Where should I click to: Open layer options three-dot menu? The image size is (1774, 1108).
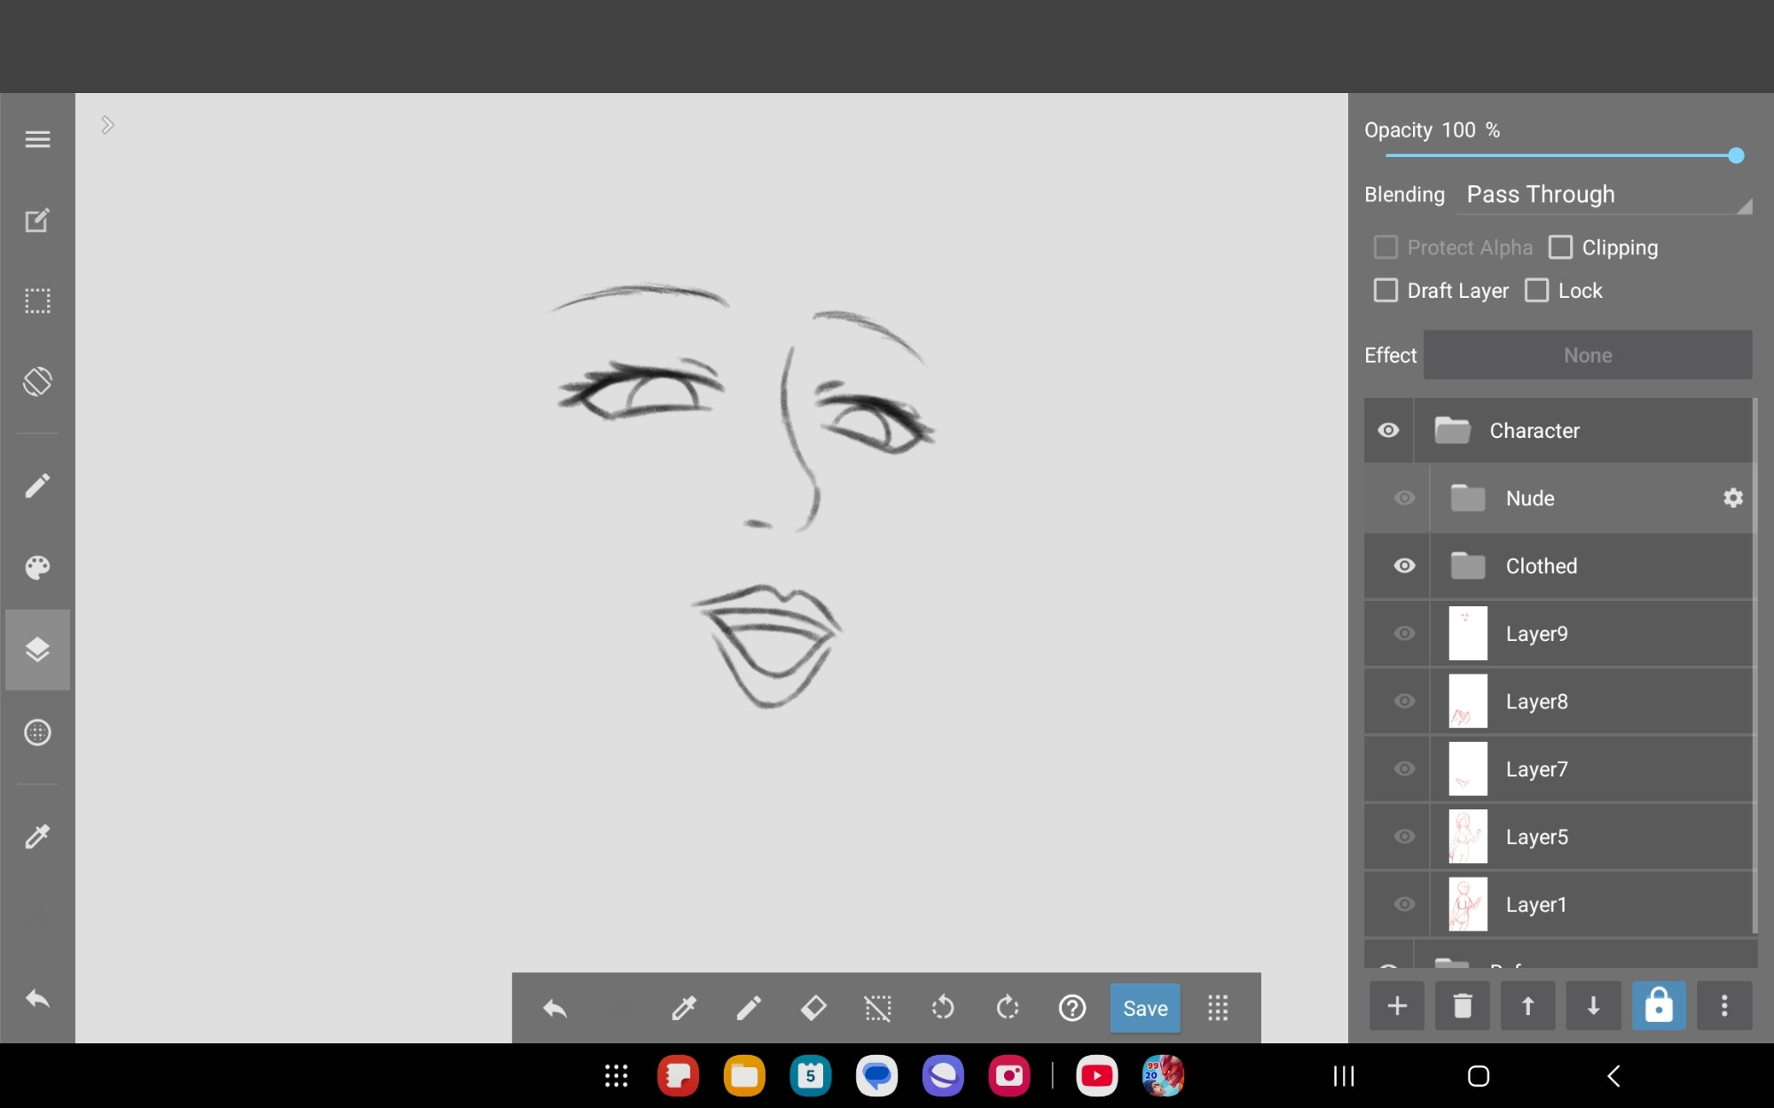coord(1724,1006)
